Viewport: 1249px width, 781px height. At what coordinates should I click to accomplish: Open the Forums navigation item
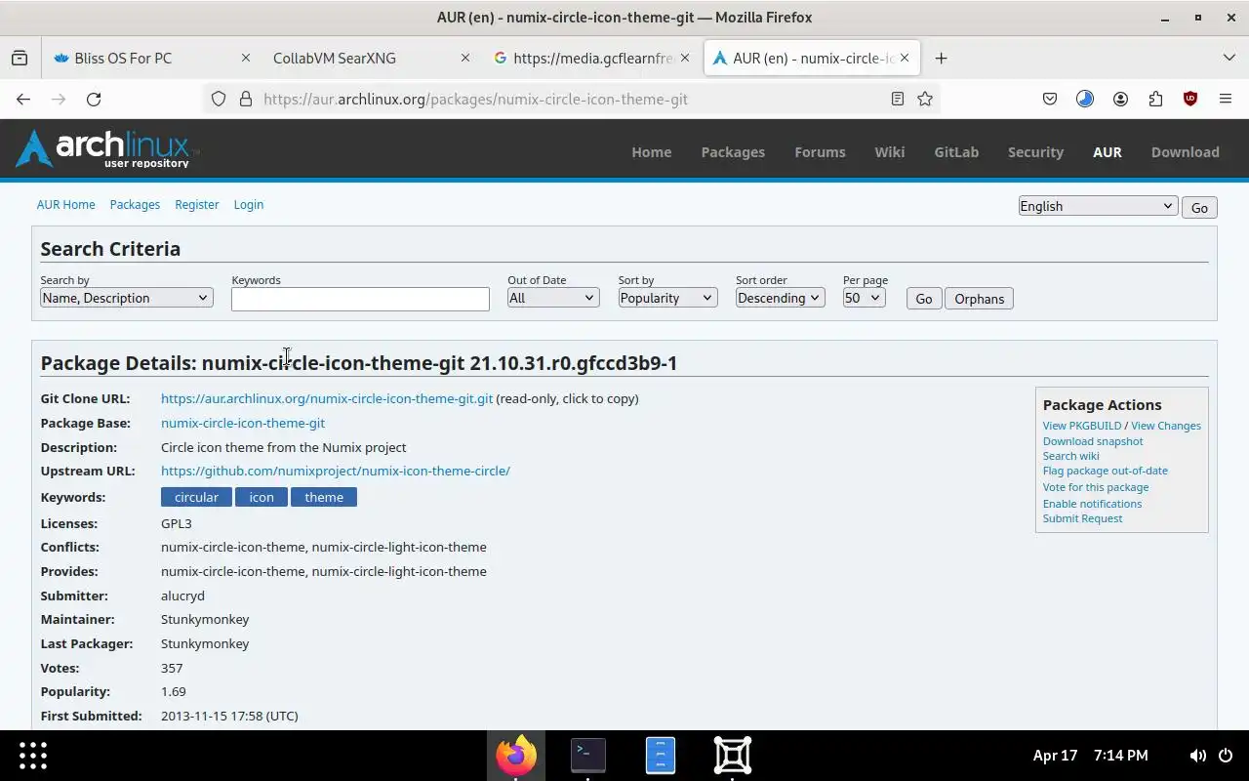point(820,152)
